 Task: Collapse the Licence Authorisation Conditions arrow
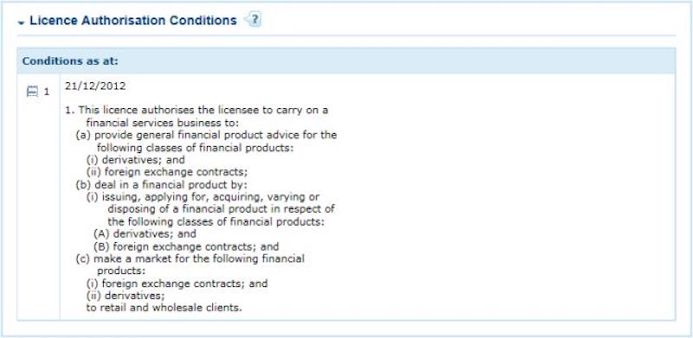[x=21, y=22]
